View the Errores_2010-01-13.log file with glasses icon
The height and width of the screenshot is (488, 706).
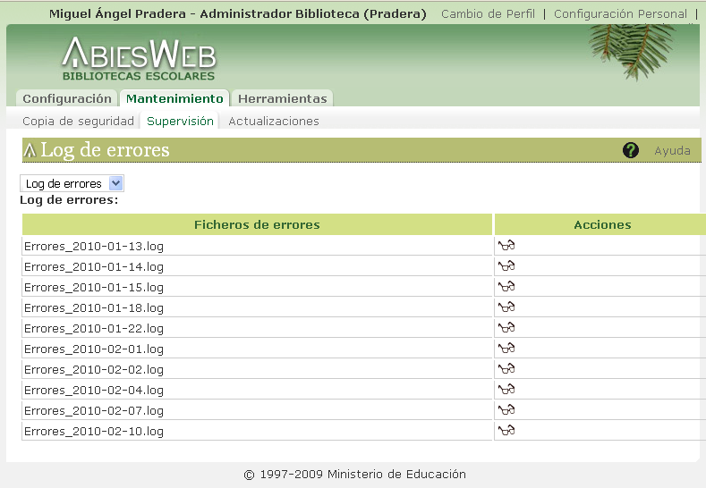tap(506, 246)
